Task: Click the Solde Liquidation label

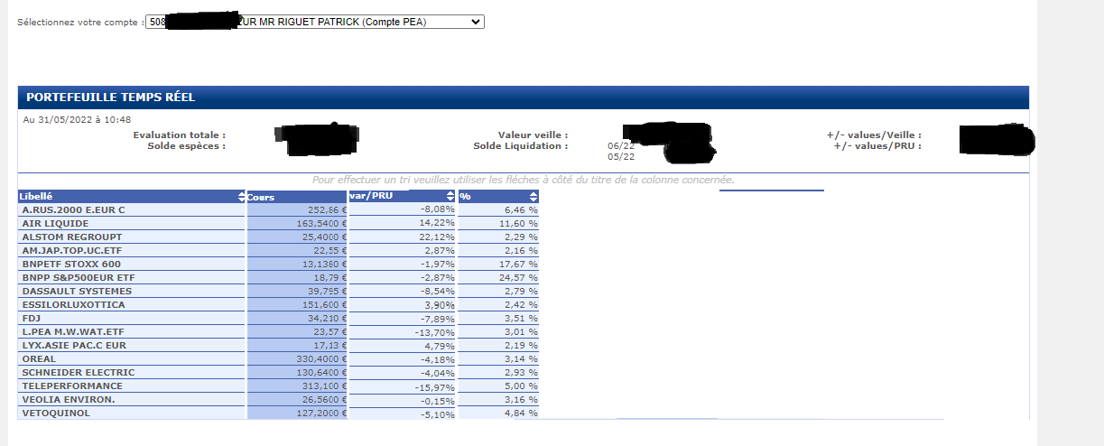Action: point(521,145)
